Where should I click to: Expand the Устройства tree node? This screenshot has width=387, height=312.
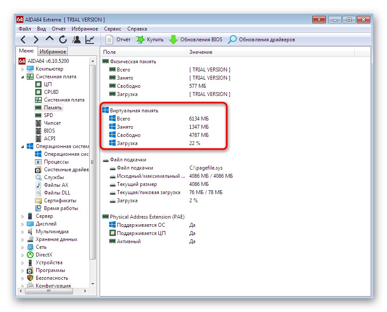pyautogui.click(x=23, y=263)
